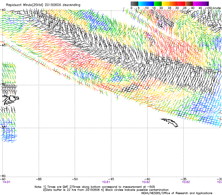The width and height of the screenshot is (222, 195).
Task: Click the '10:51' pass time label
Action: click(106, 182)
